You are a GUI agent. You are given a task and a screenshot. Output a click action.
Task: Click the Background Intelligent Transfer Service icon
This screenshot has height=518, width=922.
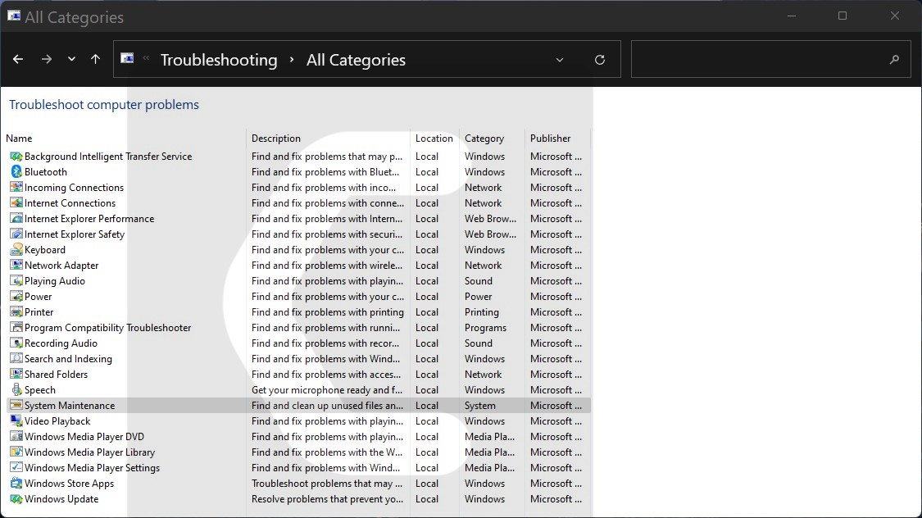pyautogui.click(x=16, y=157)
